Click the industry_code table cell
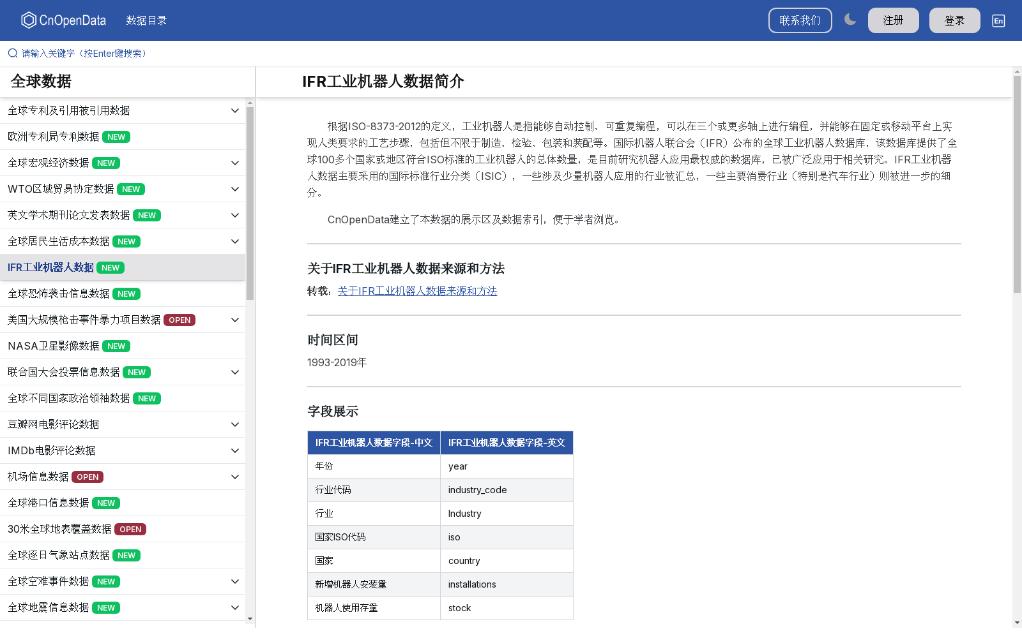This screenshot has height=638, width=1022. pos(507,490)
